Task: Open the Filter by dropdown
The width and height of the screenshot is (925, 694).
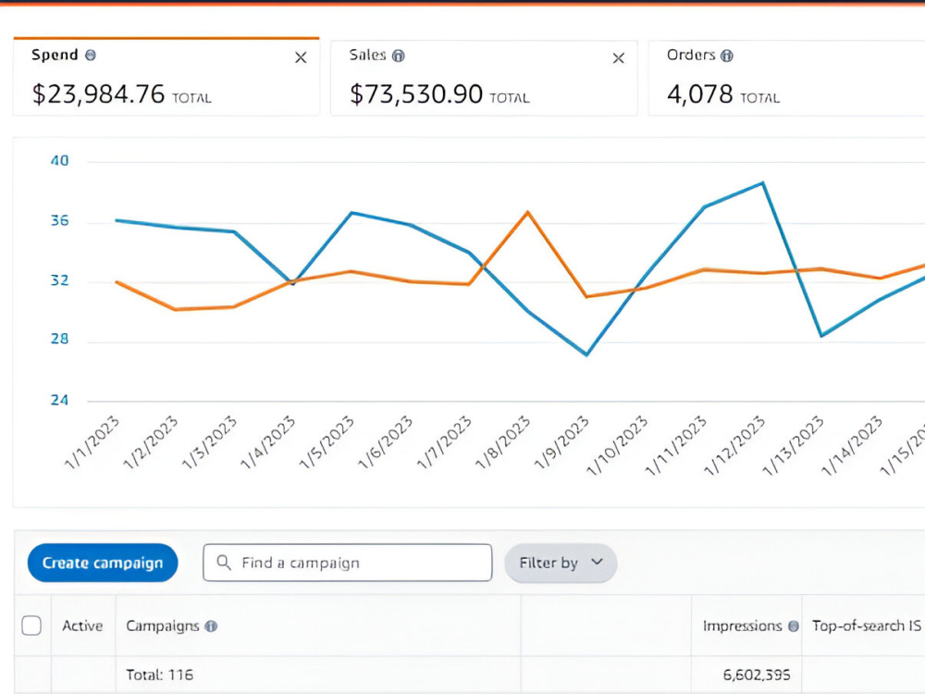Action: [x=561, y=563]
